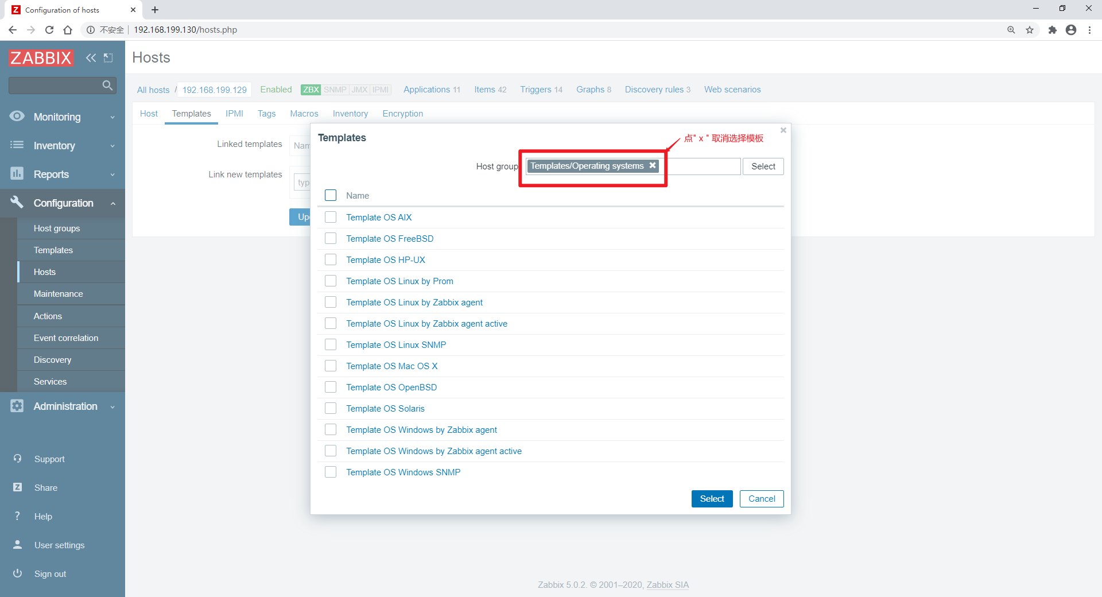
Task: Check Template OS Mac OS X
Action: click(331, 366)
